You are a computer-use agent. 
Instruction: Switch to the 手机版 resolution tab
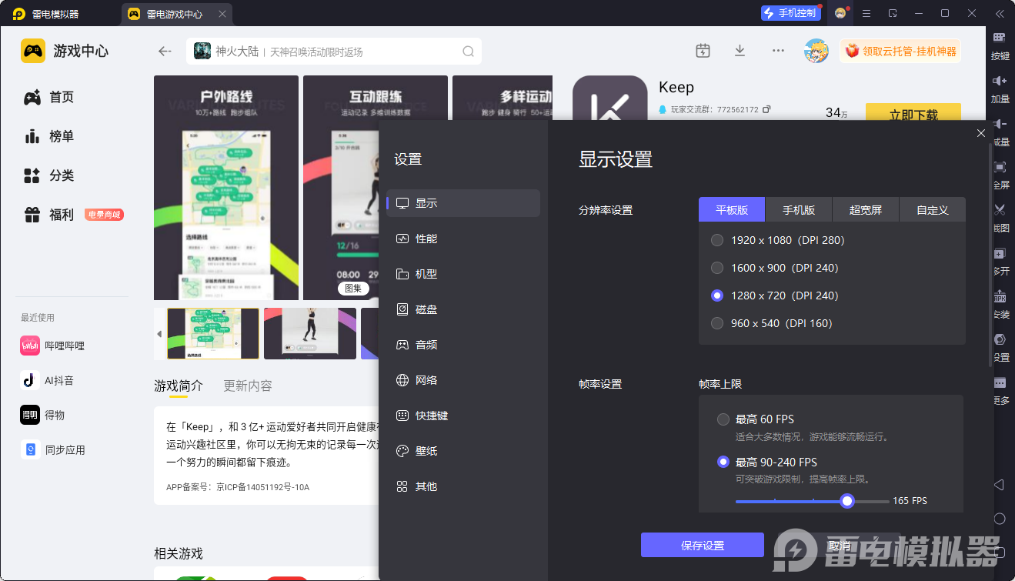[x=799, y=210]
